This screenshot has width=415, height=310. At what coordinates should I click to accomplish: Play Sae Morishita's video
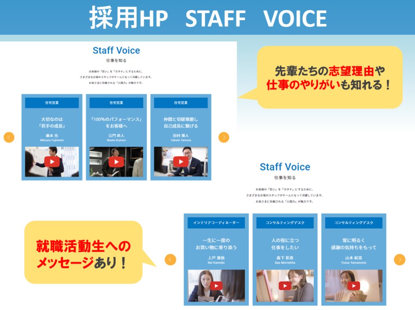285,286
